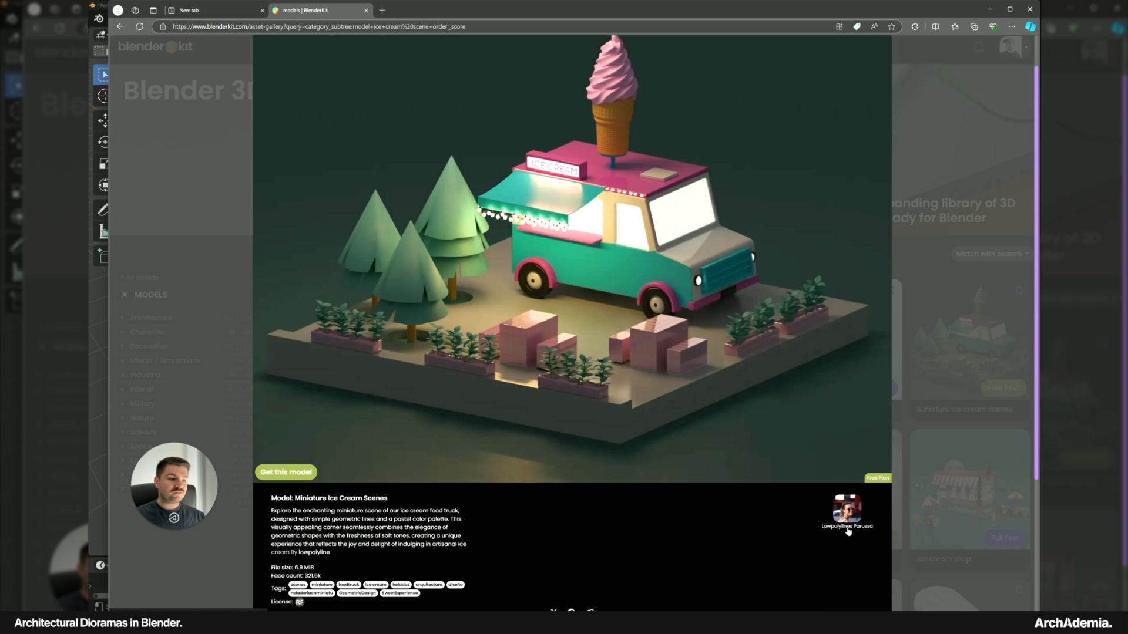This screenshot has height=634, width=1128.
Task: Open the split screen icon
Action: pyautogui.click(x=936, y=26)
